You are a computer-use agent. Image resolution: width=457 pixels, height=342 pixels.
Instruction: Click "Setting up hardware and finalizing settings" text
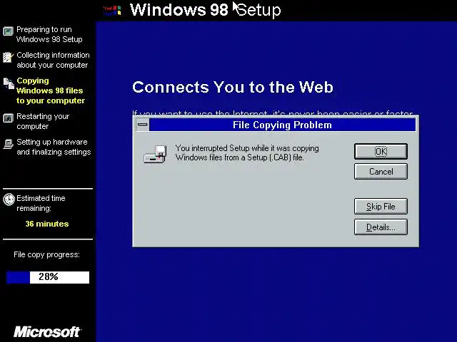point(54,147)
